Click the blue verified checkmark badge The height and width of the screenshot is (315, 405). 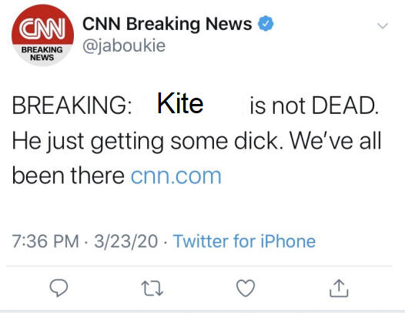pyautogui.click(x=266, y=24)
